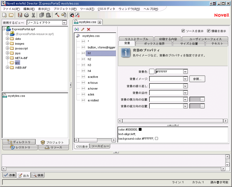
Task: Toggle the Show info checkbox
Action: [x=209, y=31]
